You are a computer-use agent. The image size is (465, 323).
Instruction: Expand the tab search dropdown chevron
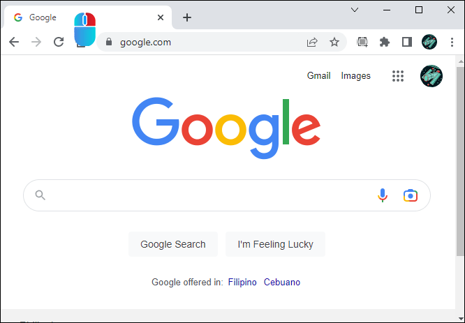(354, 10)
